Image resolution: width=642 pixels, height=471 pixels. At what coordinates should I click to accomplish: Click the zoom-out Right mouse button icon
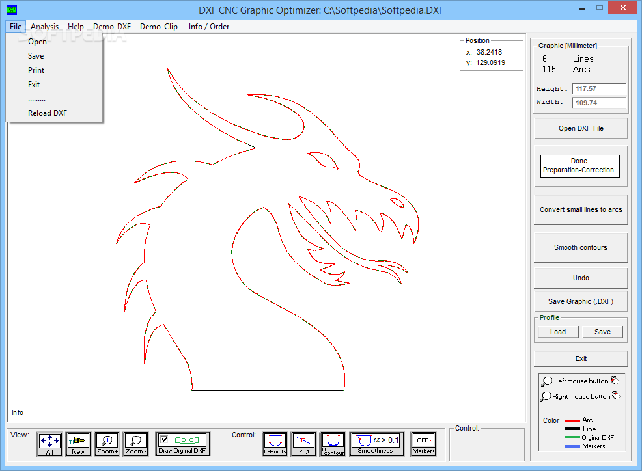(x=546, y=397)
